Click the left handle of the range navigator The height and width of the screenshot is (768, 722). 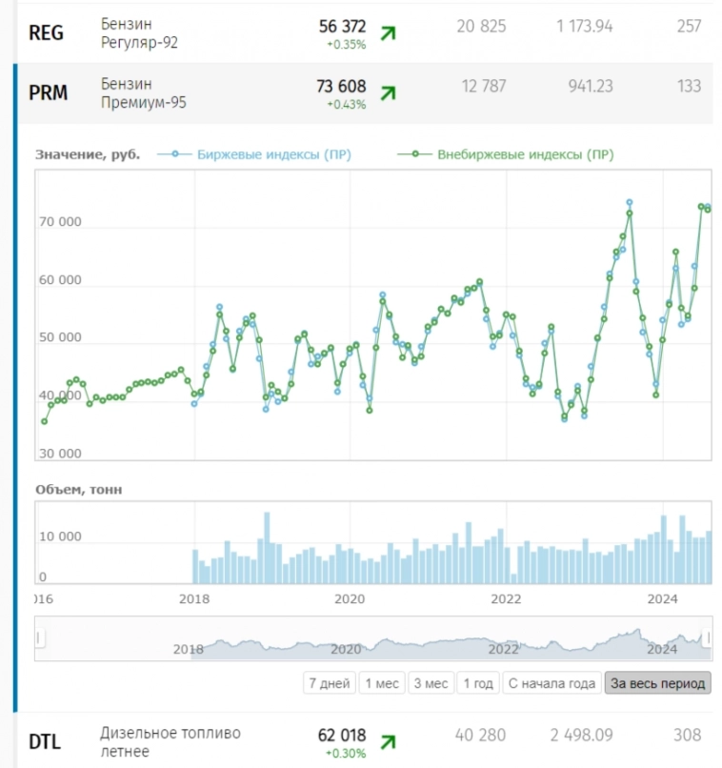[37, 638]
